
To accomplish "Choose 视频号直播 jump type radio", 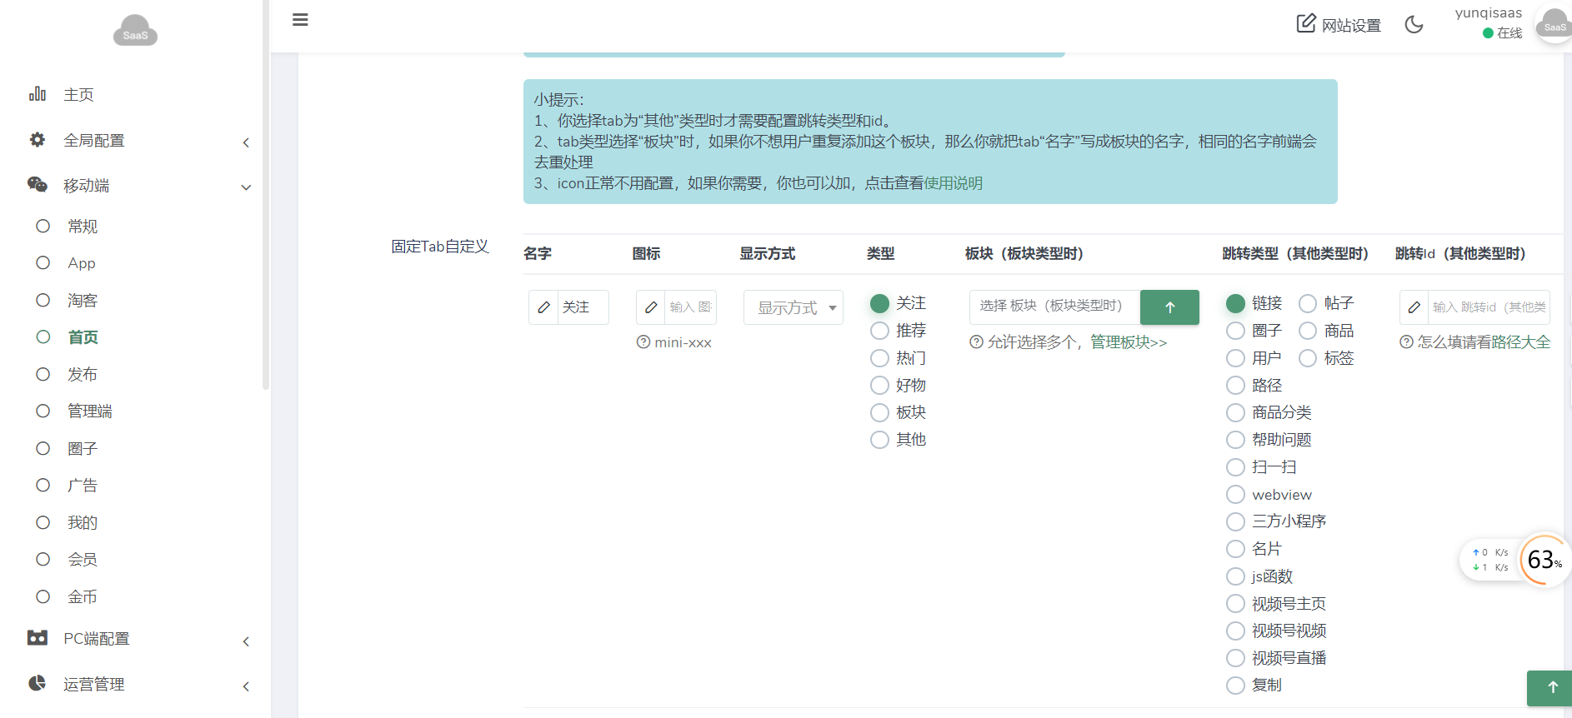I will [x=1235, y=658].
